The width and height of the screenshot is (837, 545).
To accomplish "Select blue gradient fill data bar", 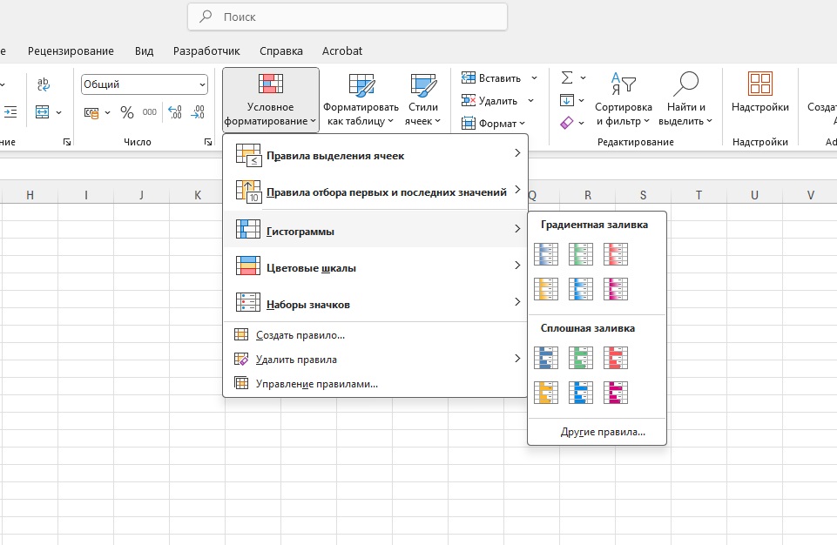I will tap(546, 254).
